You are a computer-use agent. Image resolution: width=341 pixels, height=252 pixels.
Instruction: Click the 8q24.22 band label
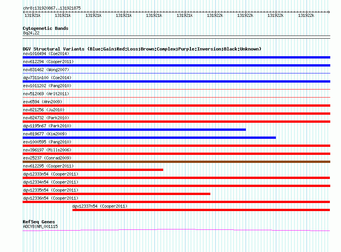coord(31,33)
